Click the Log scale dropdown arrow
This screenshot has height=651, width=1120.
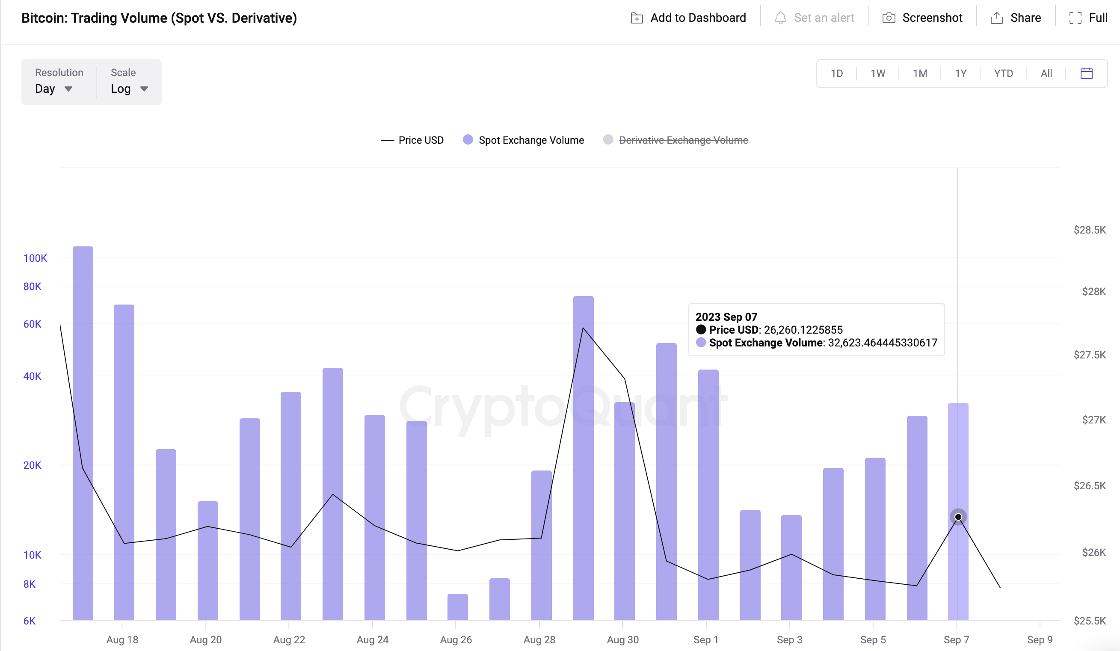click(x=144, y=89)
